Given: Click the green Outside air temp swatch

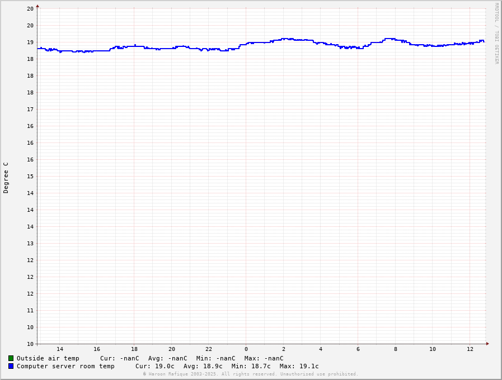Looking at the screenshot, I should click(11, 358).
